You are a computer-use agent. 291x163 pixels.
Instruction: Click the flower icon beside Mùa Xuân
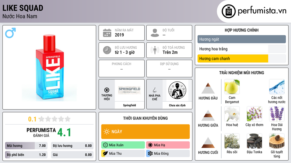point(105,145)
